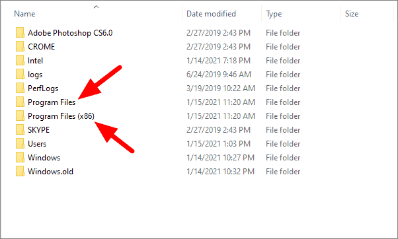
Task: Sort files by Size column header
Action: (x=352, y=14)
